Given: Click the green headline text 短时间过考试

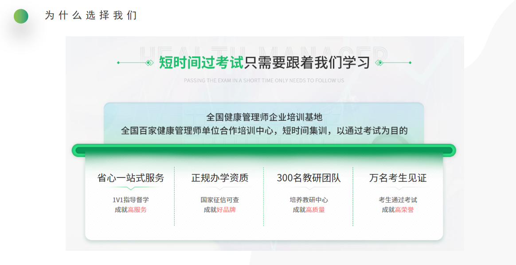Looking at the screenshot, I should (x=201, y=63).
